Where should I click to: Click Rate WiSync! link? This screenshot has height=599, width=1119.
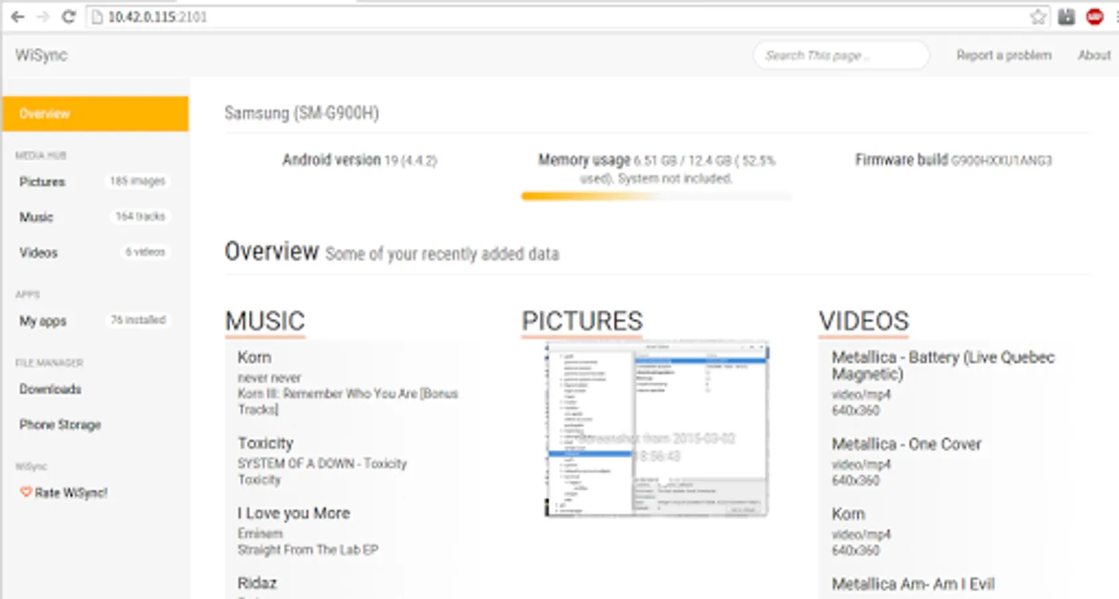coord(71,493)
